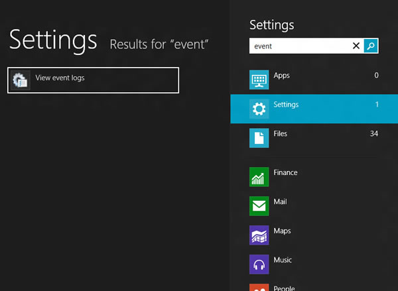Click the People app icon
This screenshot has height=291, width=398.
259,288
